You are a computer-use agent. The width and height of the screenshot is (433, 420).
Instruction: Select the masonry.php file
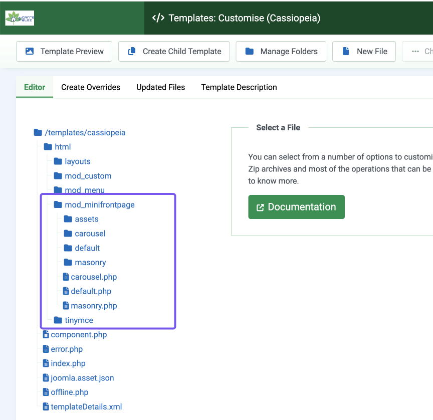[x=94, y=306]
